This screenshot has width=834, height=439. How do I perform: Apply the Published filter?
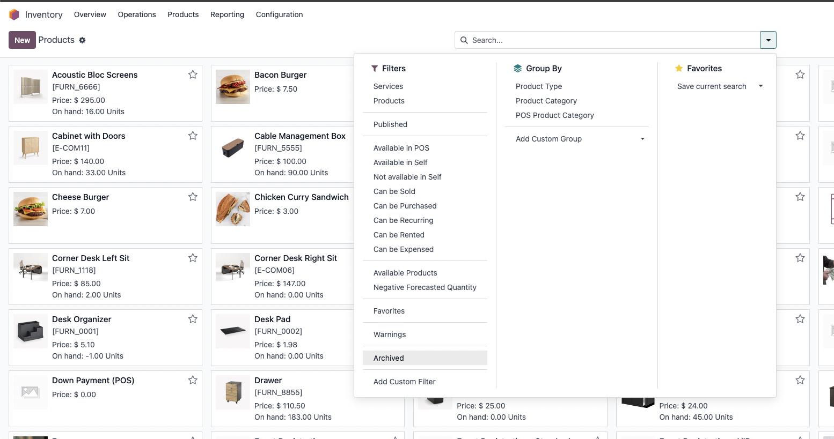(x=425, y=124)
